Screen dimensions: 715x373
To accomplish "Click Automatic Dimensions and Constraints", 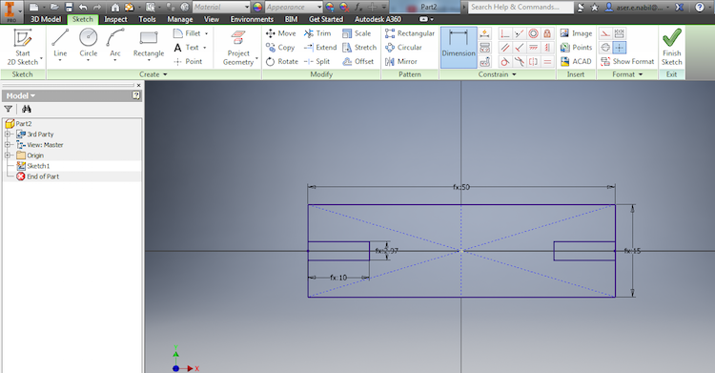I will tap(484, 33).
